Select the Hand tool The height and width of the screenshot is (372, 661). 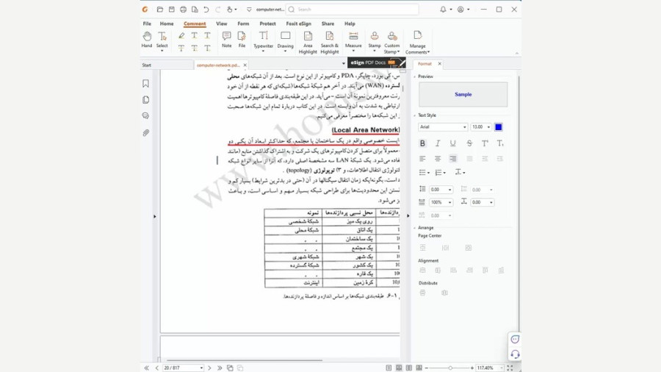147,40
